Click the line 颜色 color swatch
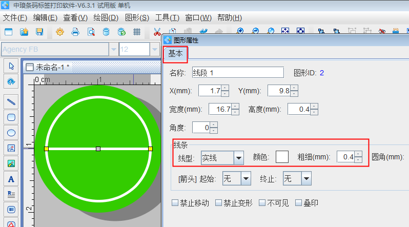Image resolution: width=409 pixels, height=227 pixels. point(282,157)
